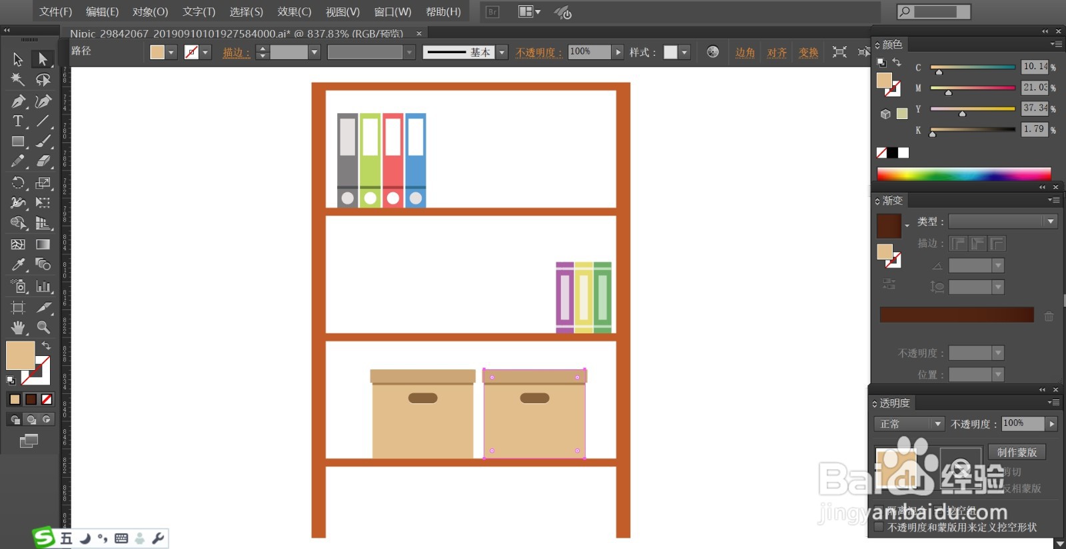The height and width of the screenshot is (549, 1066).
Task: Select the Pencil tool
Action: point(18,161)
